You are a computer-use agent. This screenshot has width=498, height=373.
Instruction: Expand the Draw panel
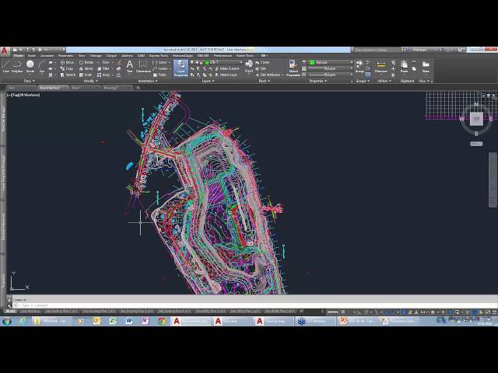coord(30,81)
